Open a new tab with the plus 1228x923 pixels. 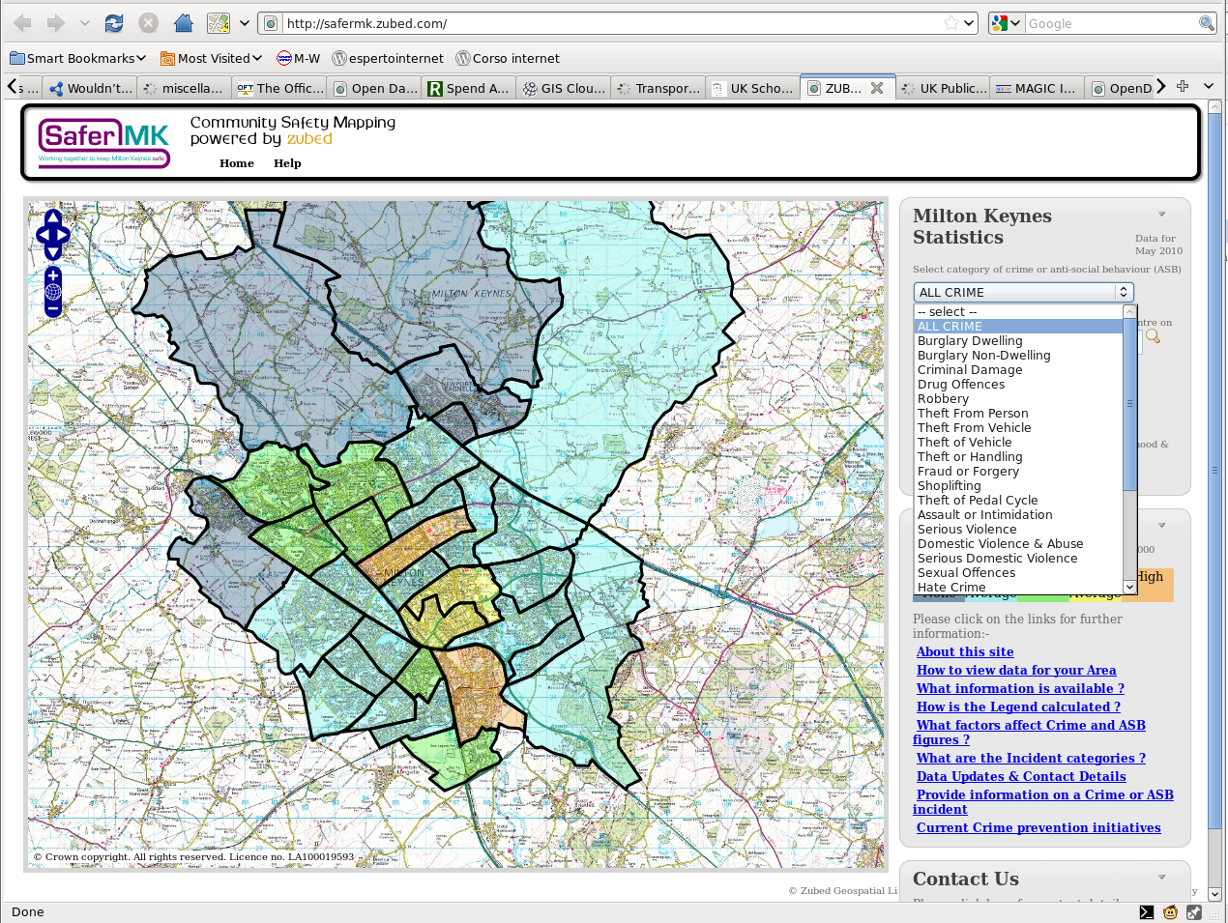(x=1183, y=86)
